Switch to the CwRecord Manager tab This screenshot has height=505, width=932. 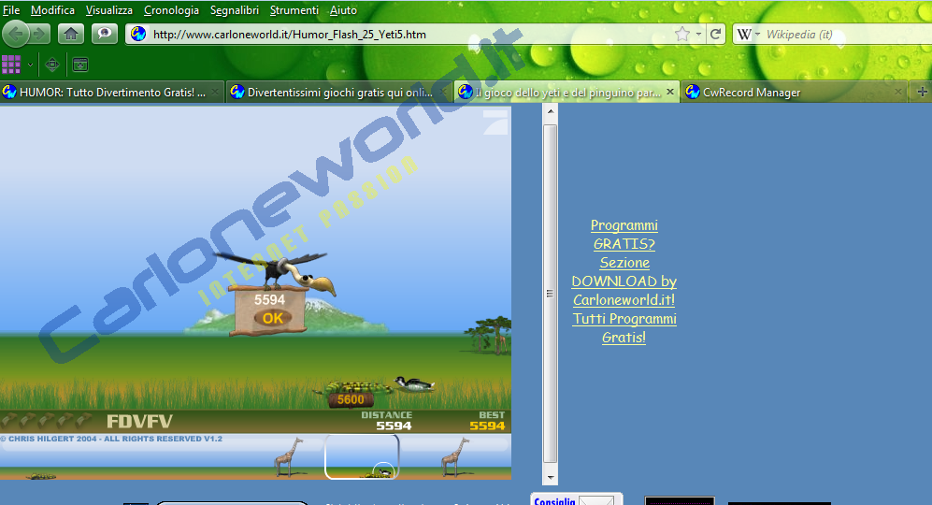[x=795, y=93]
